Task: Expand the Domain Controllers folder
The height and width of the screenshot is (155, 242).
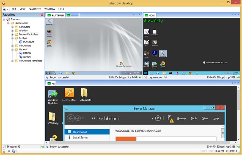Action: point(12,35)
